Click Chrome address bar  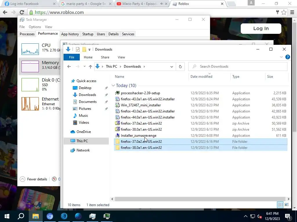[x=151, y=12]
